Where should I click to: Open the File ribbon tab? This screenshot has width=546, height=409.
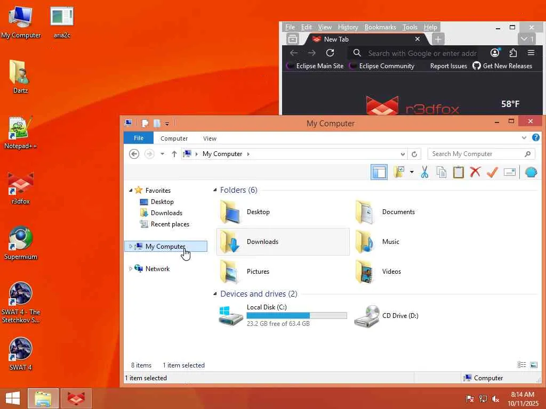coord(139,138)
